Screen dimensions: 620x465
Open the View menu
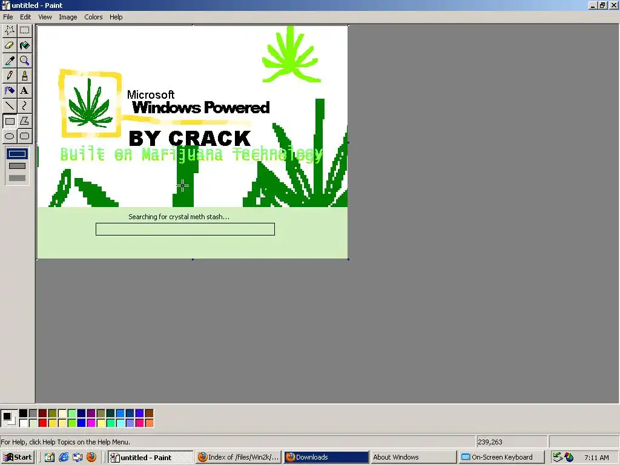(x=45, y=17)
